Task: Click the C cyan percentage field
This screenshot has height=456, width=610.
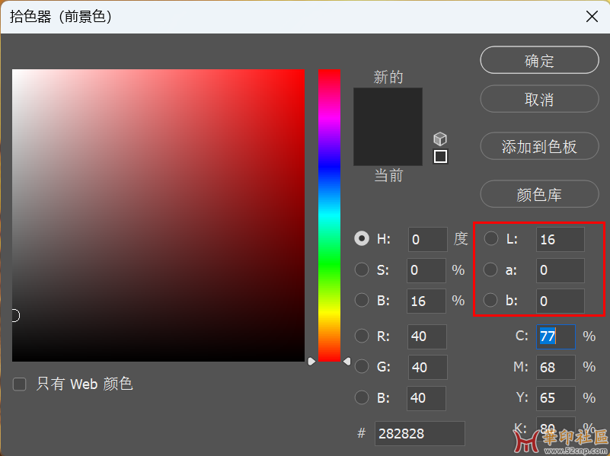Action: 555,336
